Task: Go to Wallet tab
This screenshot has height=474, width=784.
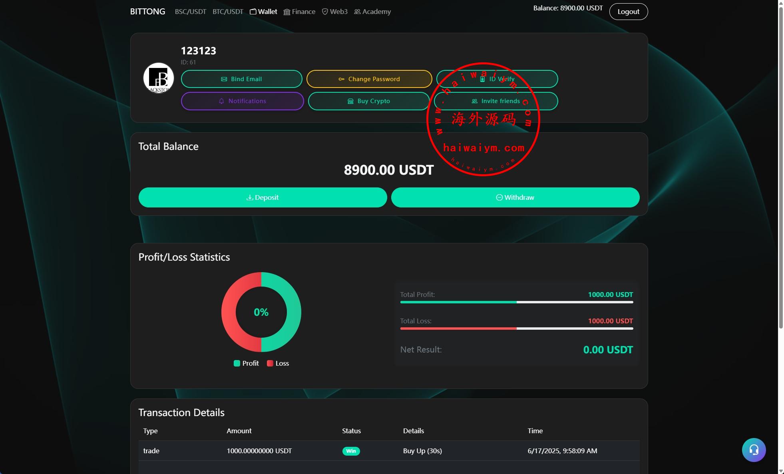Action: (263, 12)
